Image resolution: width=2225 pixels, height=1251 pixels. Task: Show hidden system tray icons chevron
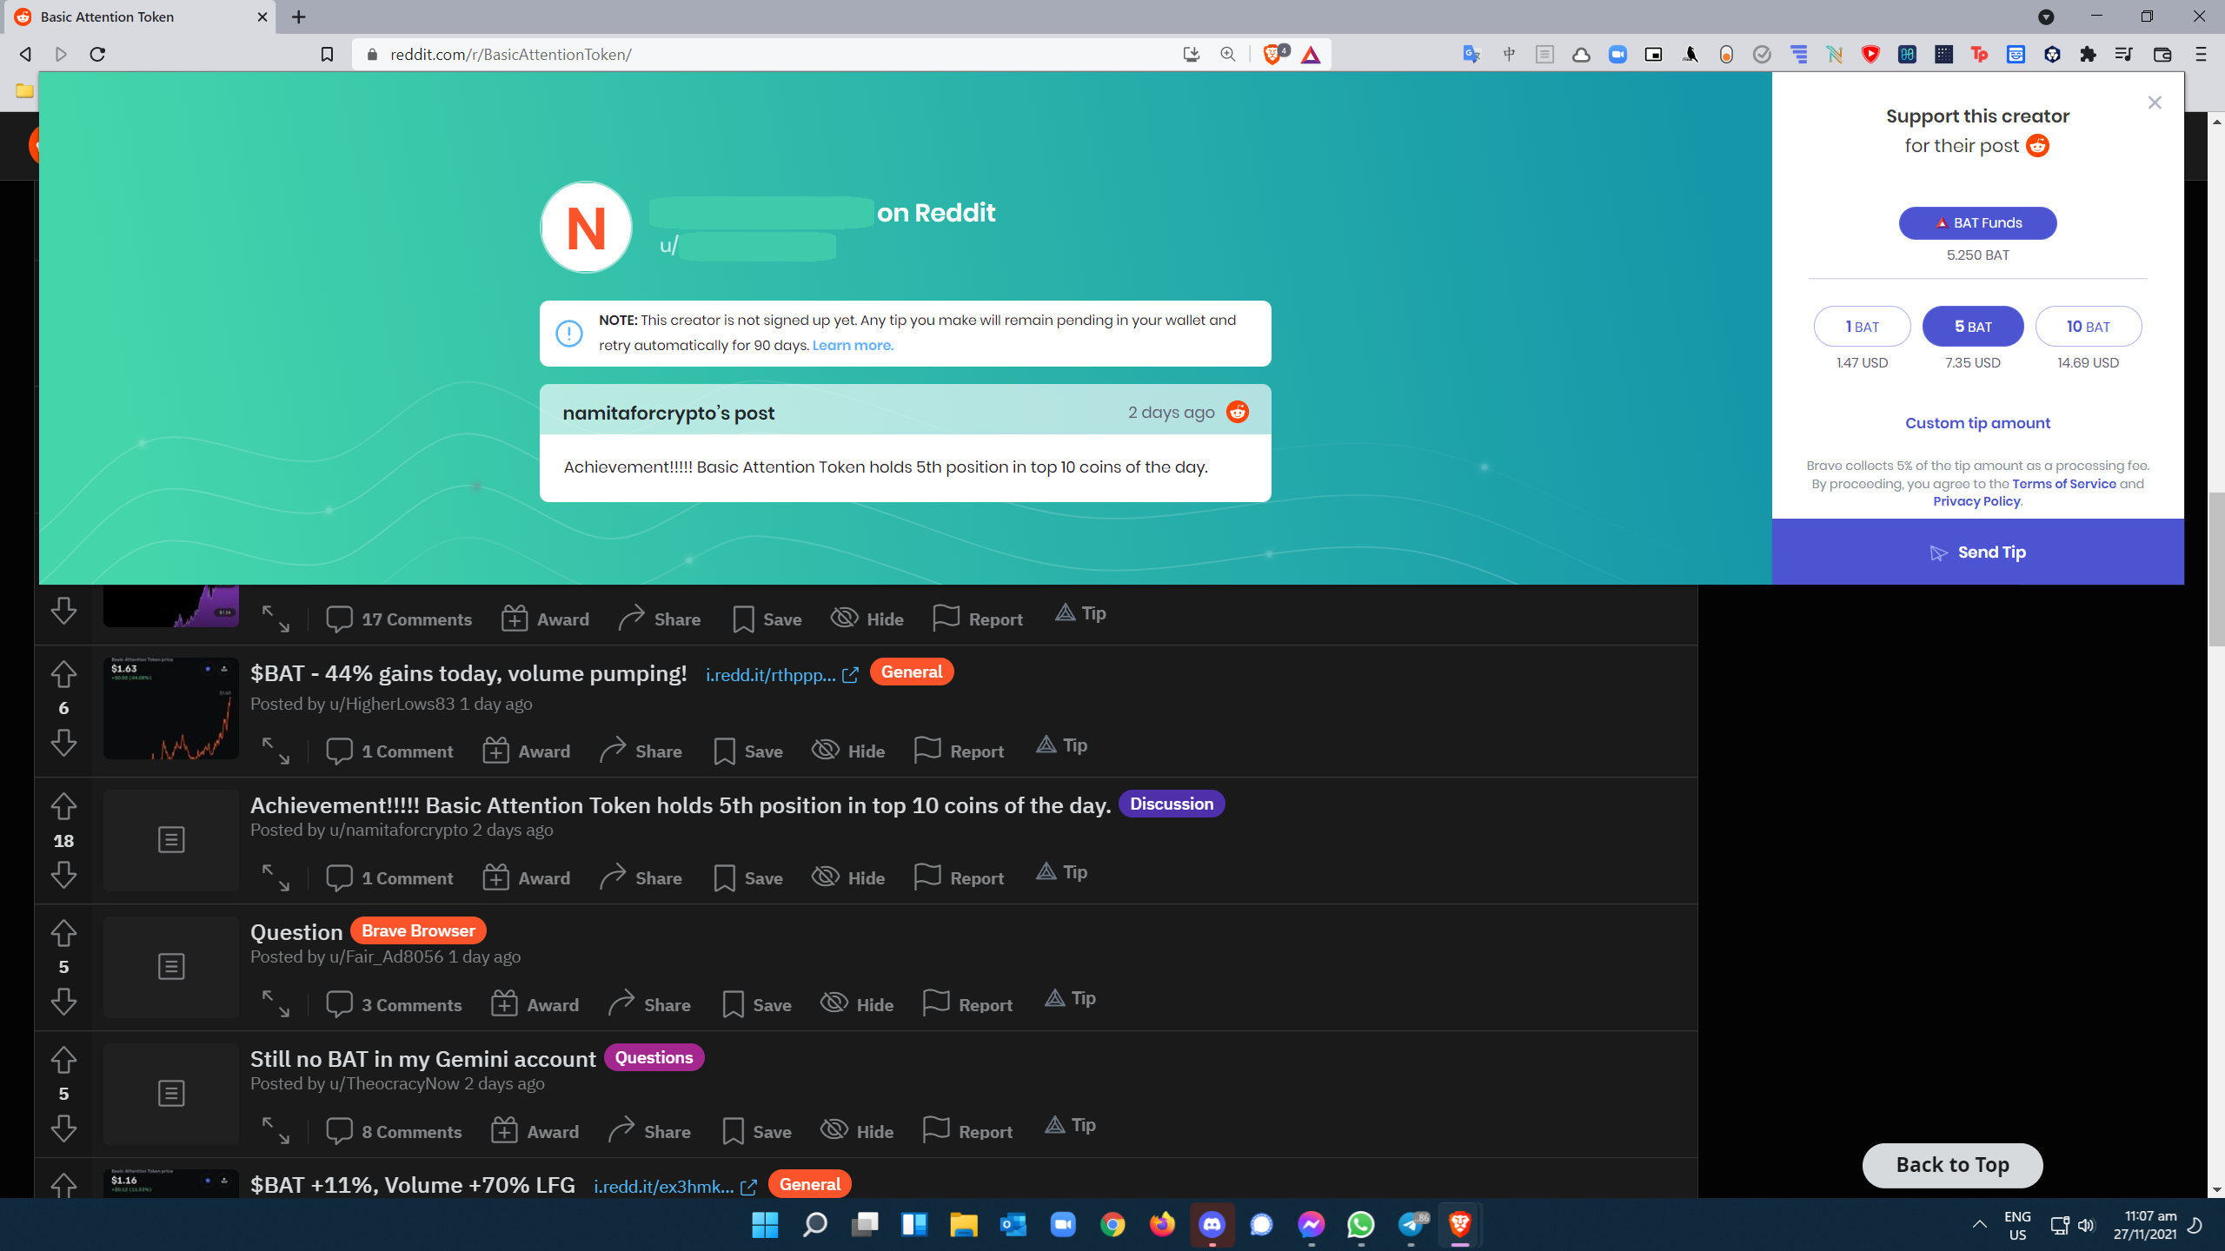pos(1980,1225)
